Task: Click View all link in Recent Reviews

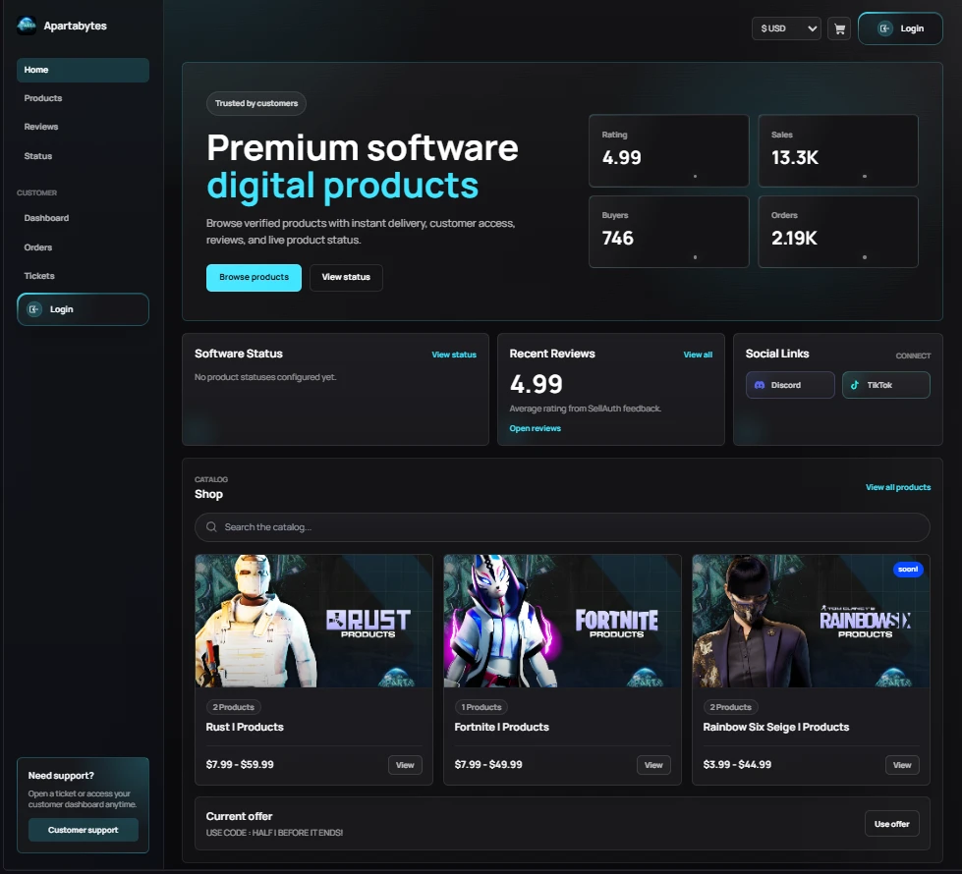Action: [699, 355]
